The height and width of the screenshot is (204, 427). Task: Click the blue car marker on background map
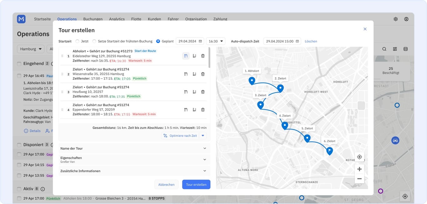click(x=395, y=140)
